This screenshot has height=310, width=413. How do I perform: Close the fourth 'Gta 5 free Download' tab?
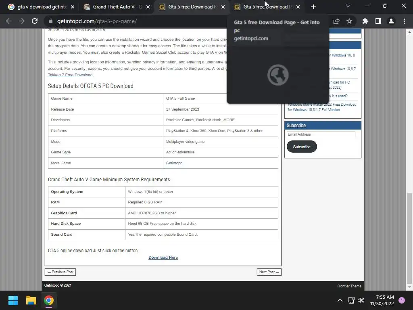coord(298,7)
